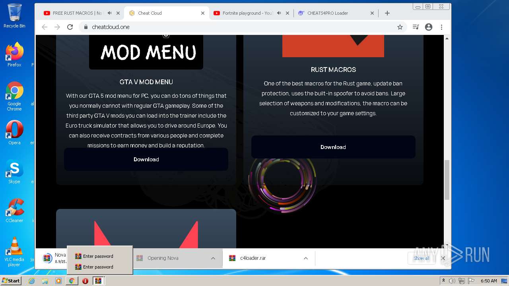Image resolution: width=509 pixels, height=286 pixels.
Task: Download the Rust Macros
Action: click(x=333, y=147)
